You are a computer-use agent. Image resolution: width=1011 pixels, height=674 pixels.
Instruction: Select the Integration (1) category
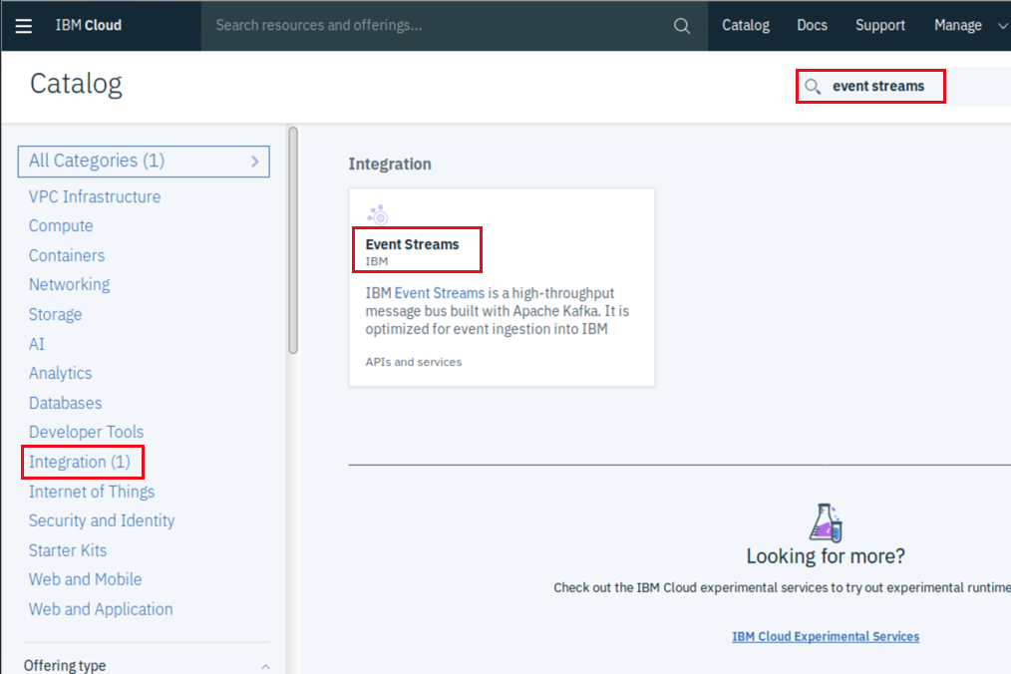(80, 462)
